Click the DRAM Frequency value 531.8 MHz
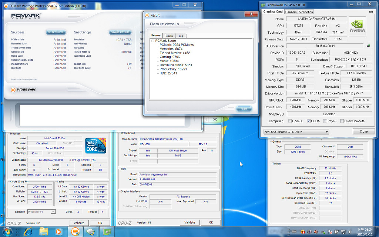The width and height of the screenshot is (379, 237). [330, 168]
